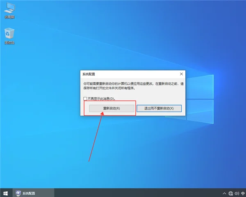The width and height of the screenshot is (246, 197).
Task: Tick the 不再显示此消息(D) checkbox
Action: [x=85, y=98]
